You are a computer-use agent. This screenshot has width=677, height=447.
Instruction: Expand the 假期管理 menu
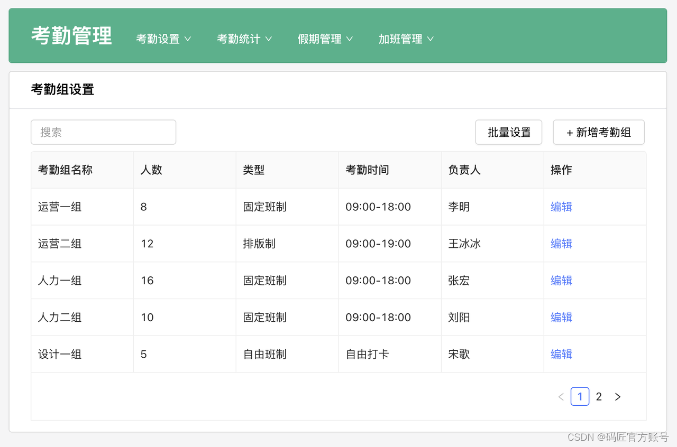(x=325, y=39)
